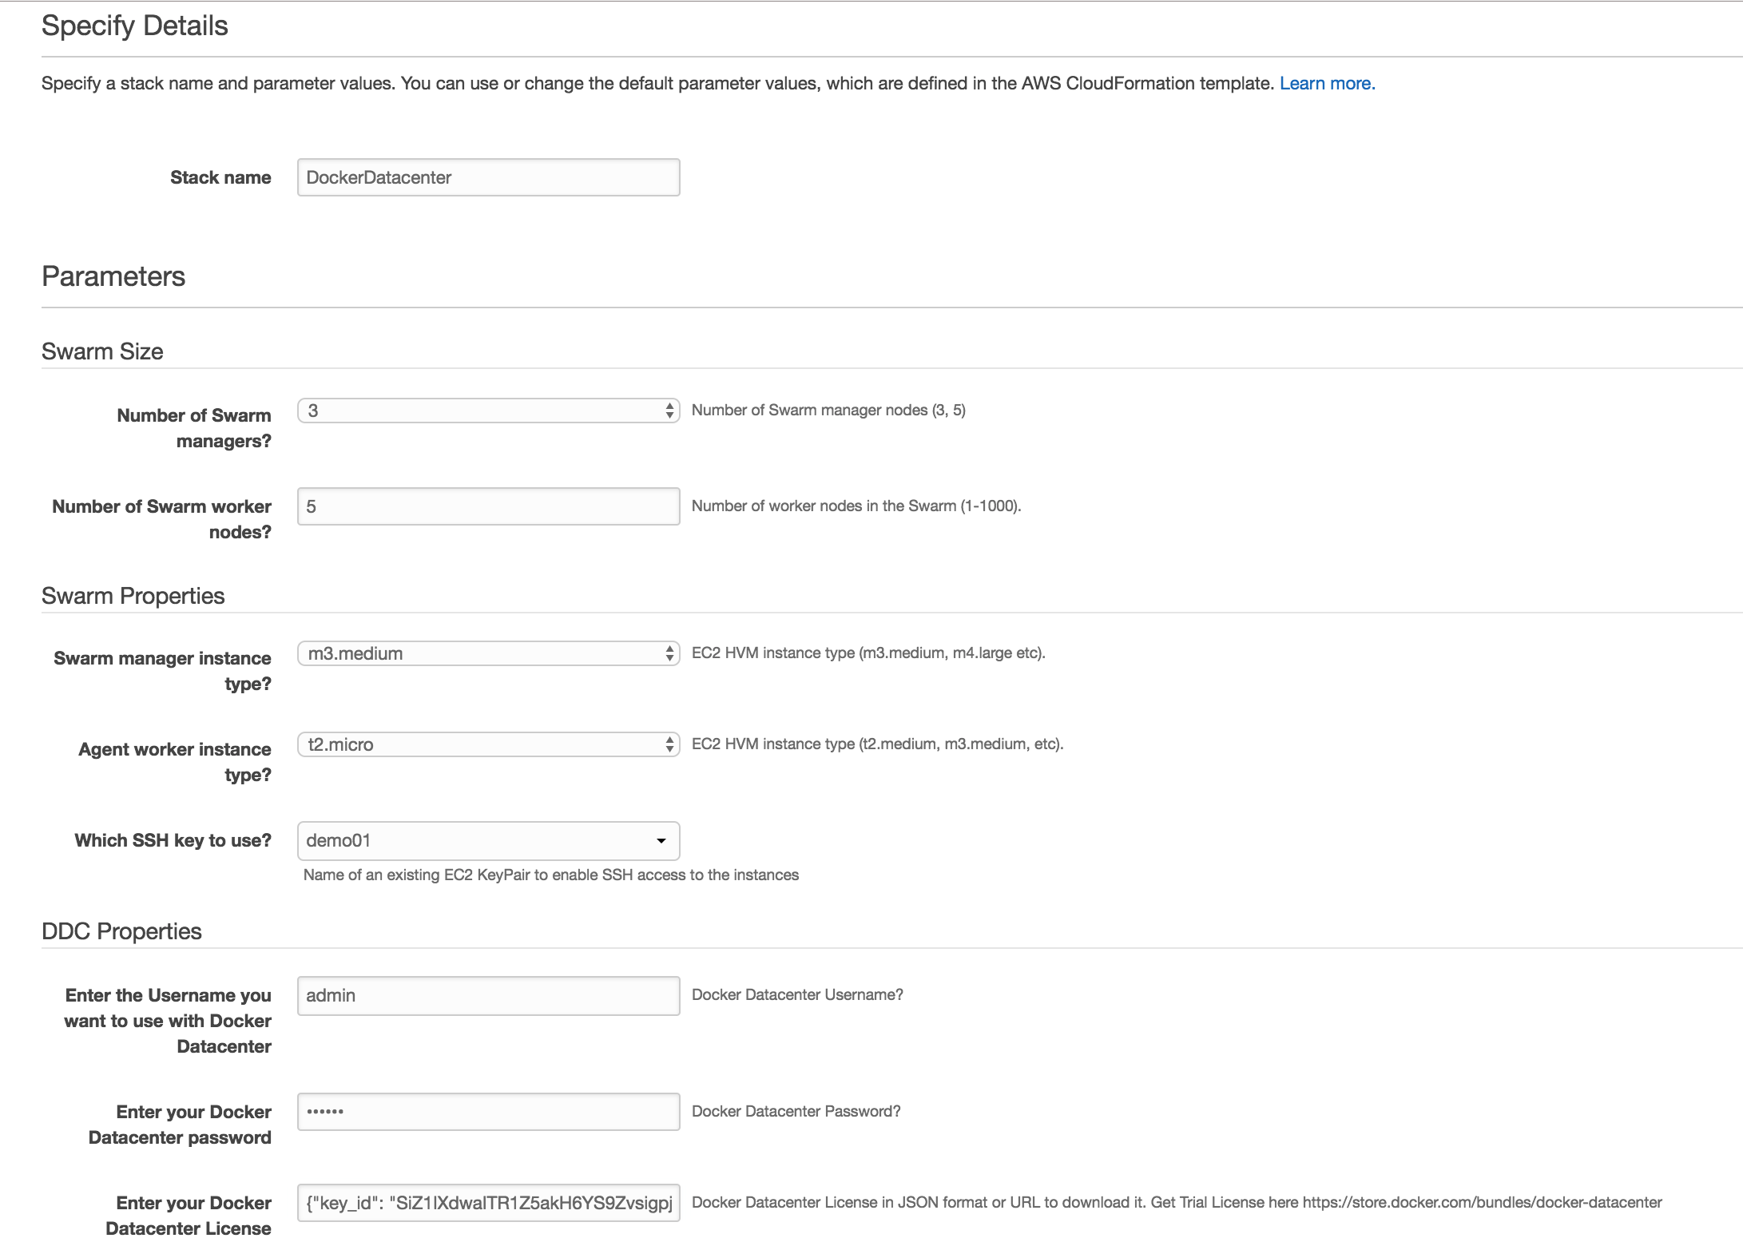Click the DDC Properties section heading

(x=121, y=931)
